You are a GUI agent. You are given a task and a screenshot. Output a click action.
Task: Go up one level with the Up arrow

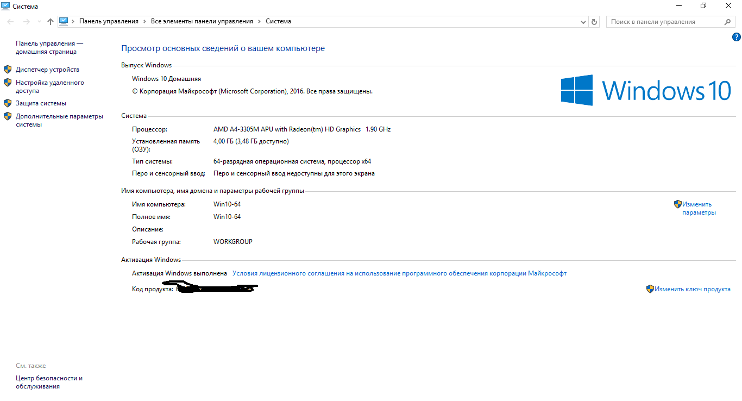click(51, 22)
